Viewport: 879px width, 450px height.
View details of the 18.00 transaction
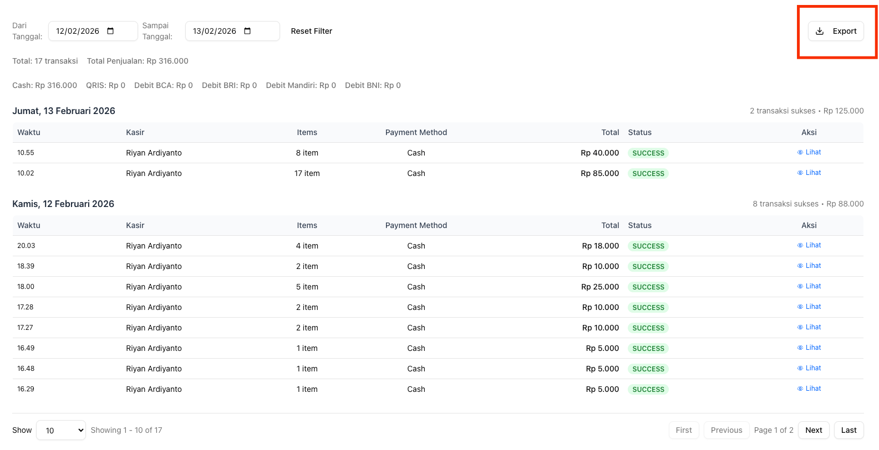tap(813, 286)
